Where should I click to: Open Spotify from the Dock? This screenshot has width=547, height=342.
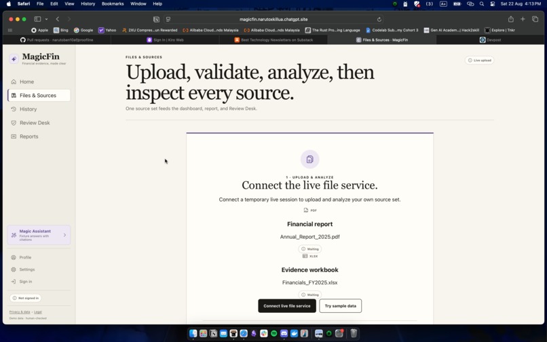(x=274, y=334)
